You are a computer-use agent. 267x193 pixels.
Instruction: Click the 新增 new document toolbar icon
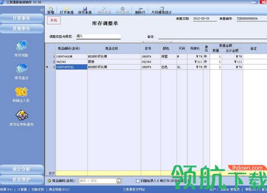[x=51, y=11]
